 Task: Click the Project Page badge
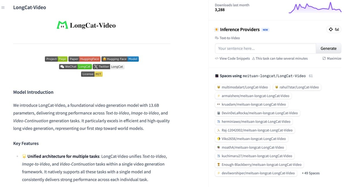56,59
